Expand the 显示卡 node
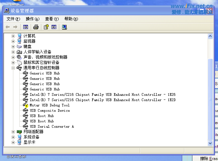The width and height of the screenshot is (218, 161). coord(13,142)
